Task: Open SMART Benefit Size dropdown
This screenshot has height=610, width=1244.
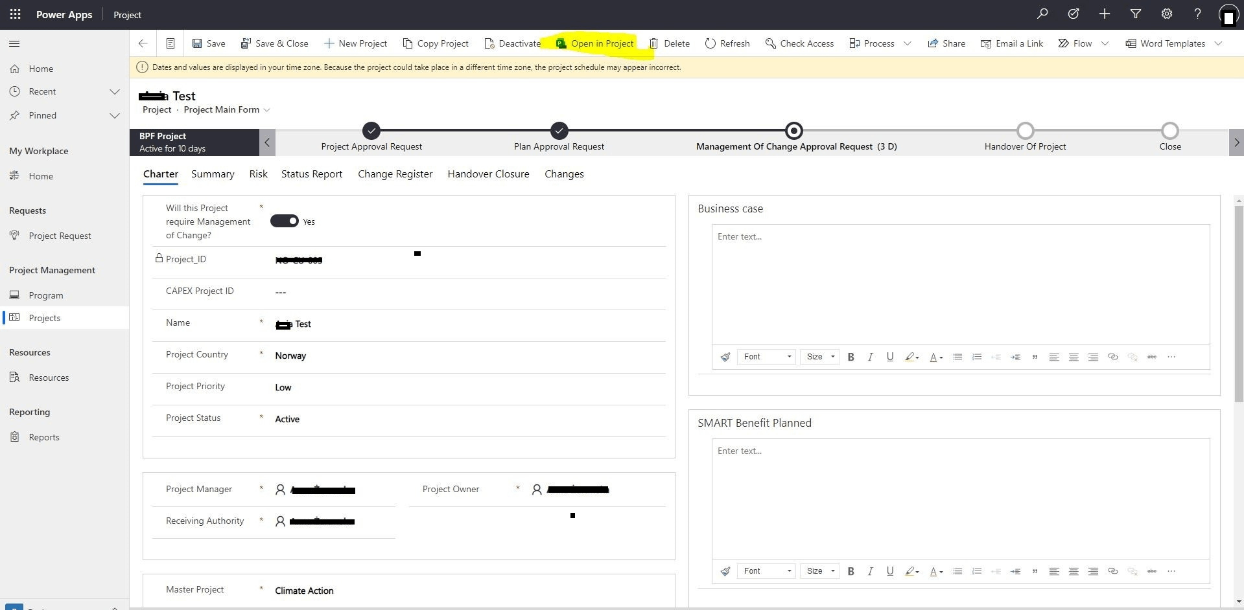Action: pyautogui.click(x=819, y=571)
